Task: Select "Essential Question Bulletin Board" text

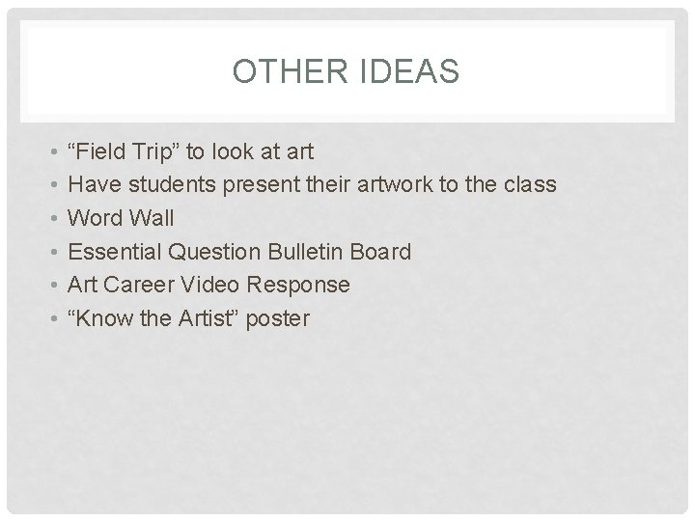Action: 239,252
